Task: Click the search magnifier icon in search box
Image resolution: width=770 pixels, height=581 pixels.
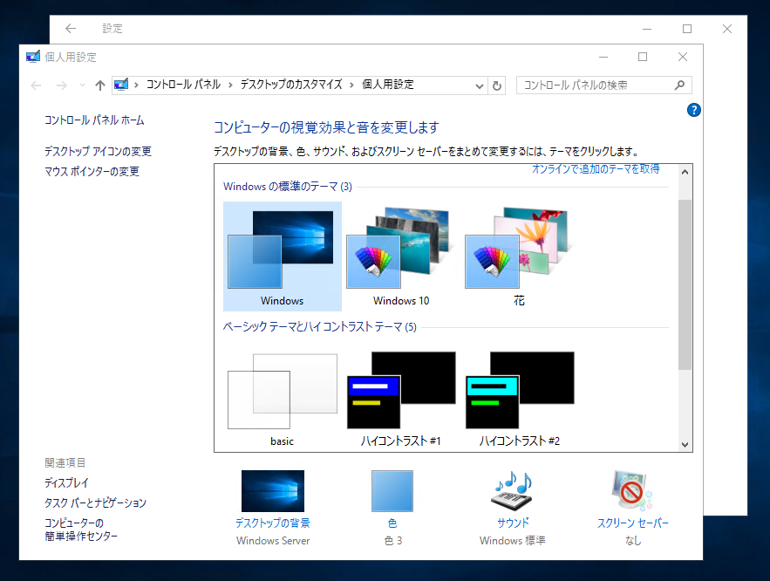Action: pyautogui.click(x=679, y=85)
